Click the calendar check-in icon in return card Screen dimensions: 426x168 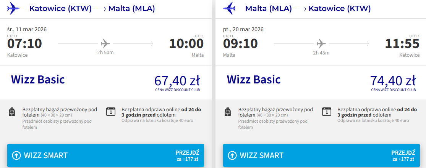[x=326, y=112]
